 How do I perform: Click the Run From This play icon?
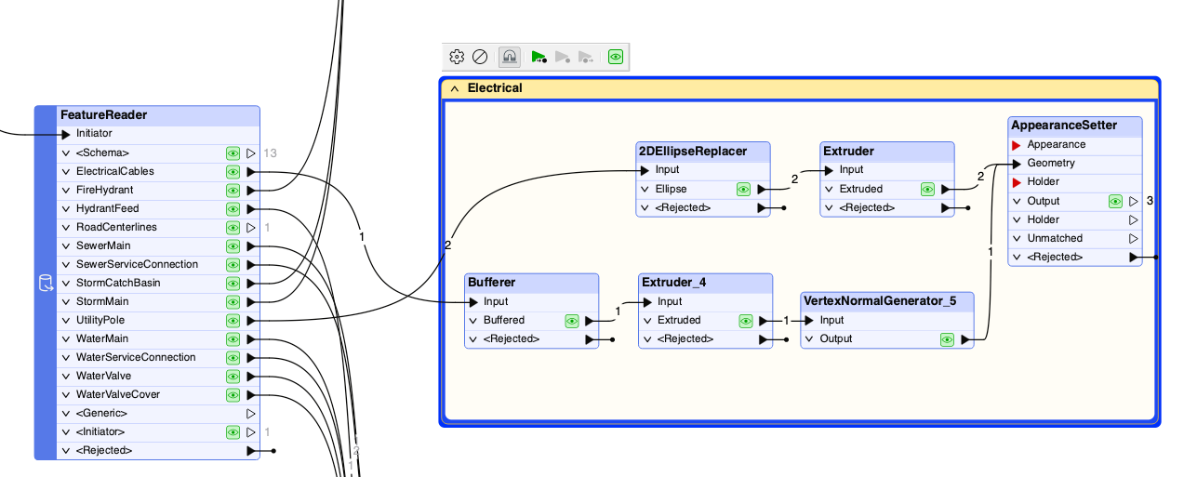click(x=562, y=57)
